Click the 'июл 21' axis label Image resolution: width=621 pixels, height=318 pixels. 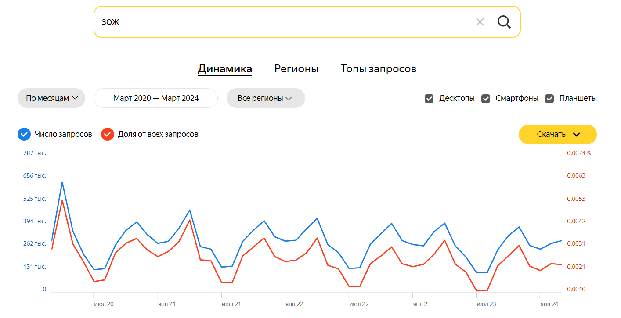tap(231, 304)
